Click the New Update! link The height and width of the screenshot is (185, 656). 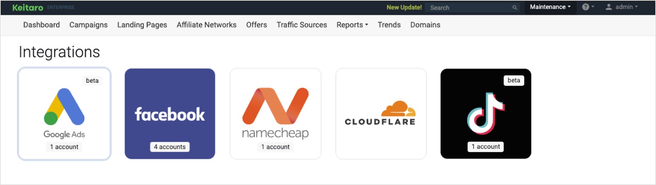pyautogui.click(x=404, y=7)
